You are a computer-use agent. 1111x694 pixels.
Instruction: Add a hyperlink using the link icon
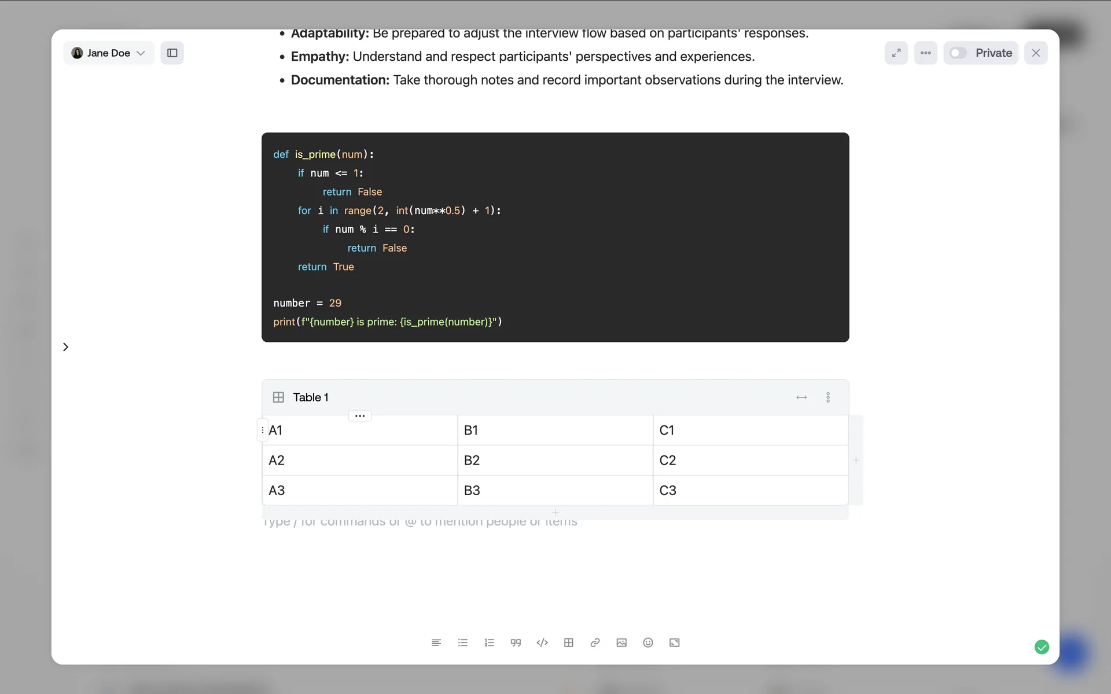pyautogui.click(x=595, y=643)
